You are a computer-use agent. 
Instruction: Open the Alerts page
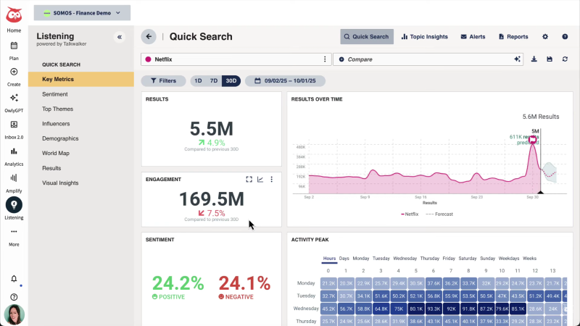coord(473,36)
